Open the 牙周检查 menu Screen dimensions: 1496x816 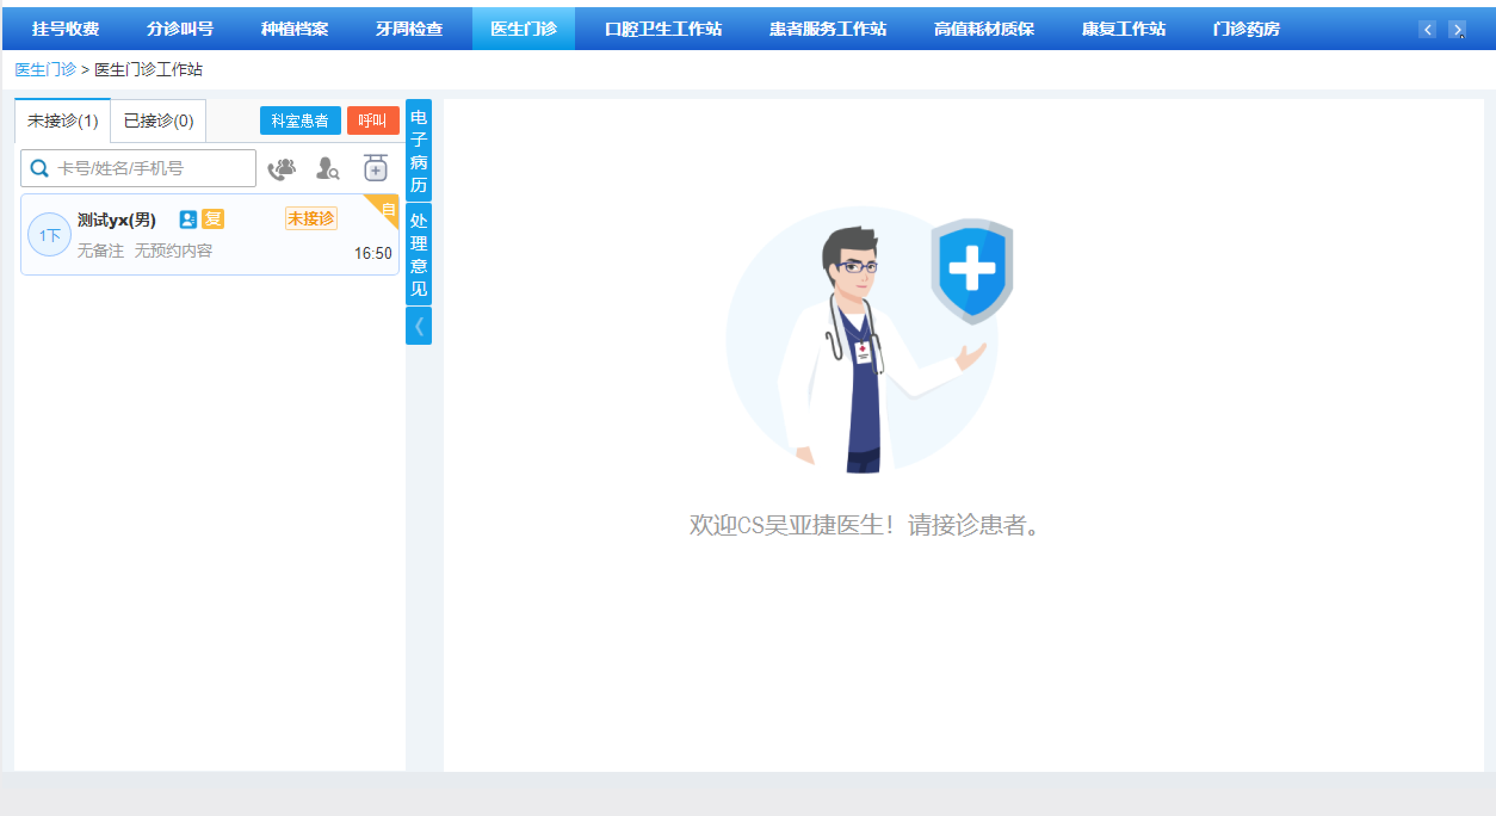[409, 29]
